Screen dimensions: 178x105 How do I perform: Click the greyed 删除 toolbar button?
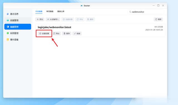coord(90,19)
